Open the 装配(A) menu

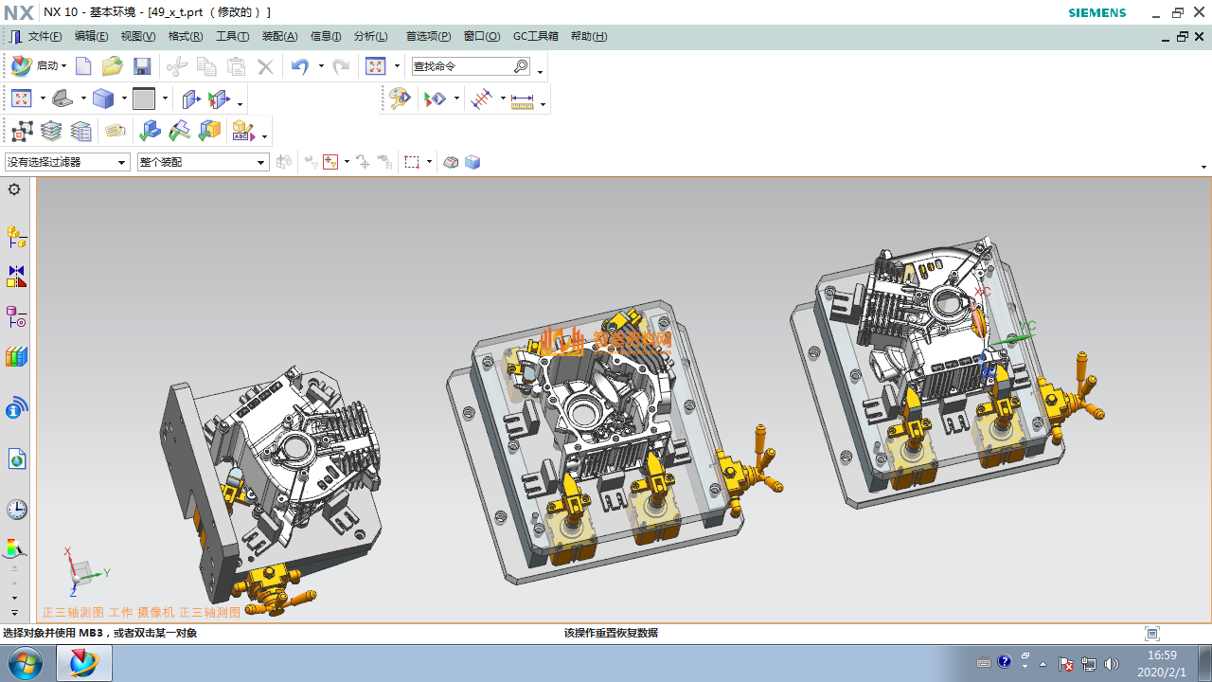pos(279,36)
